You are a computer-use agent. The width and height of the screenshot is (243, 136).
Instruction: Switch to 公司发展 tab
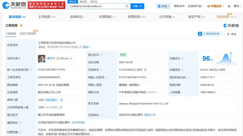(x=167, y=17)
